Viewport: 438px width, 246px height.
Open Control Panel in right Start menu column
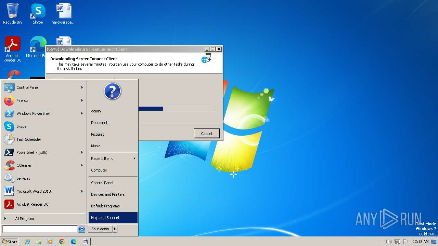click(113, 183)
